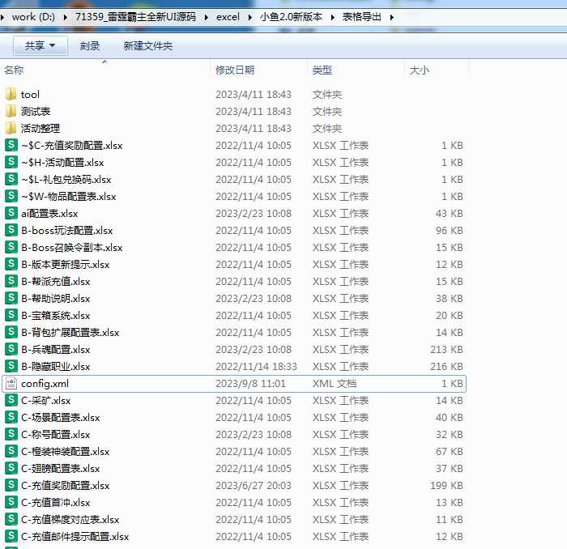Screen dimensions: 567x549
Task: Sort files by 修改日期 column header
Action: tap(235, 71)
